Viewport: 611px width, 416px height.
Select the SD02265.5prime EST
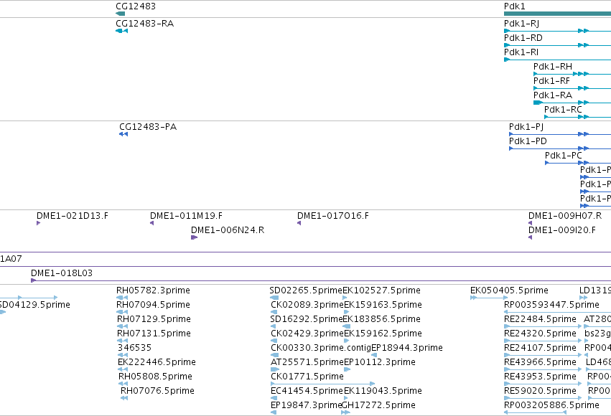click(306, 290)
